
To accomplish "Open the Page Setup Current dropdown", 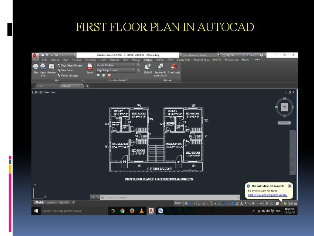I will click(116, 70).
